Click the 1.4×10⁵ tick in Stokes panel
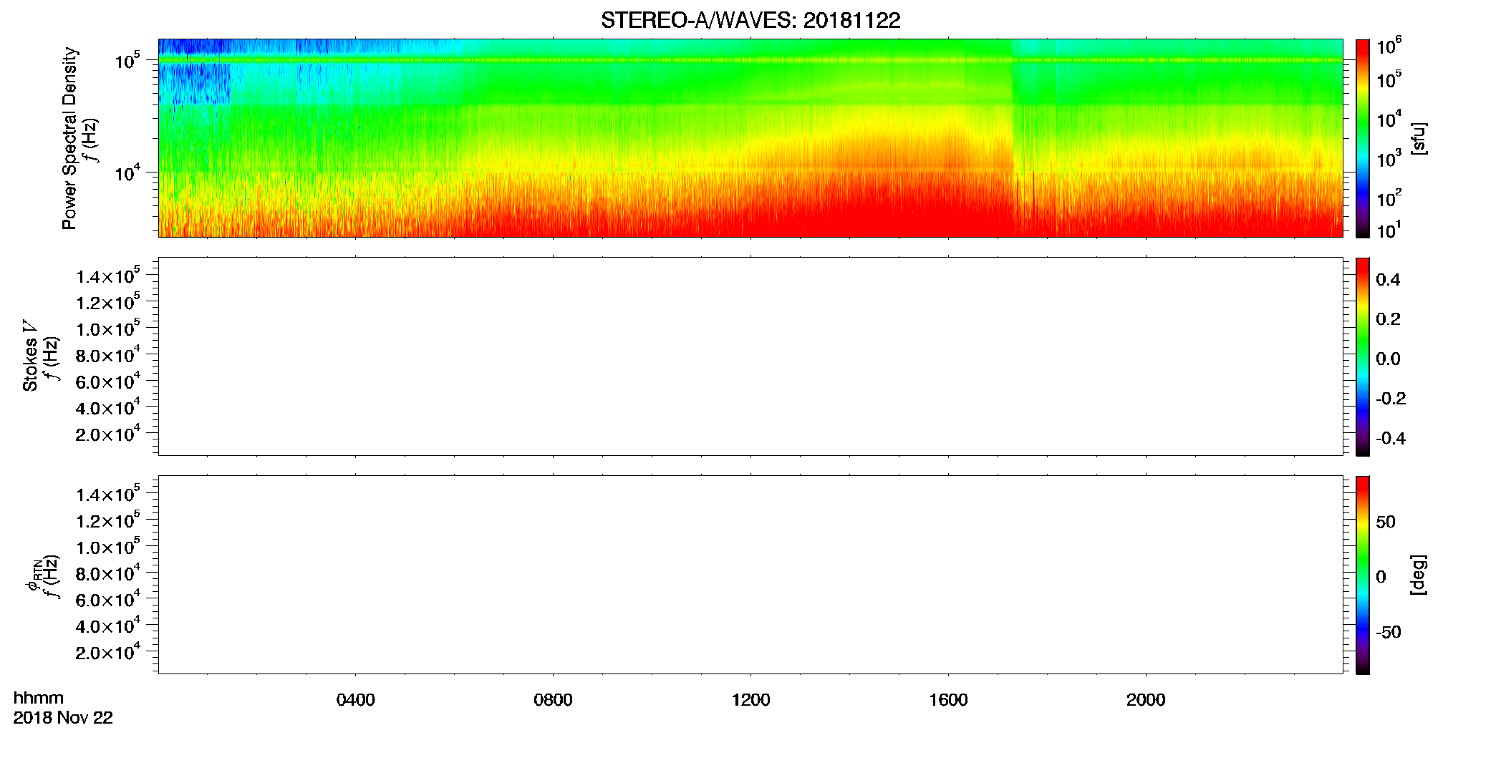 click(x=108, y=276)
